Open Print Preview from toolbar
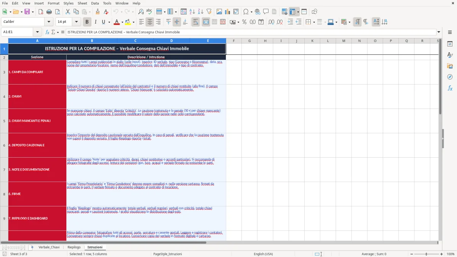 click(x=58, y=12)
